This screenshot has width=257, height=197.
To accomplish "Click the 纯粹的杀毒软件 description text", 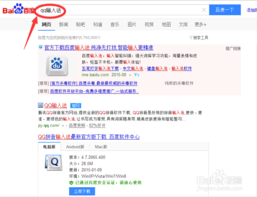I will pyautogui.click(x=179, y=84).
